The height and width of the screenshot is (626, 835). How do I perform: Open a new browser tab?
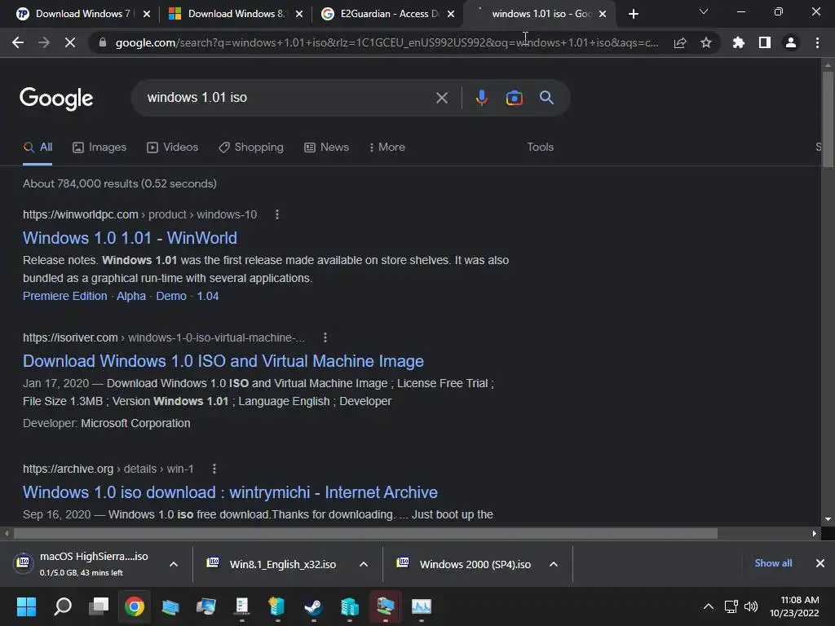pyautogui.click(x=633, y=14)
